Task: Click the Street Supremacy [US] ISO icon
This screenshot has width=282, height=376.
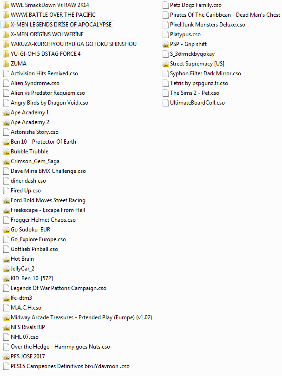Action: click(x=166, y=64)
